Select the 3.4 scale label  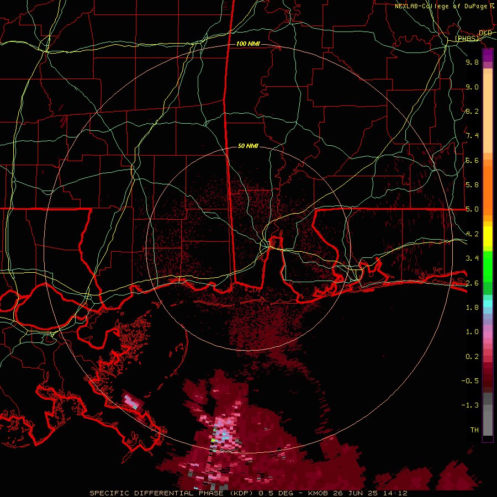click(472, 258)
